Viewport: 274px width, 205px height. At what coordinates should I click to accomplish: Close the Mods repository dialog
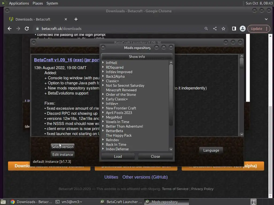click(x=155, y=156)
